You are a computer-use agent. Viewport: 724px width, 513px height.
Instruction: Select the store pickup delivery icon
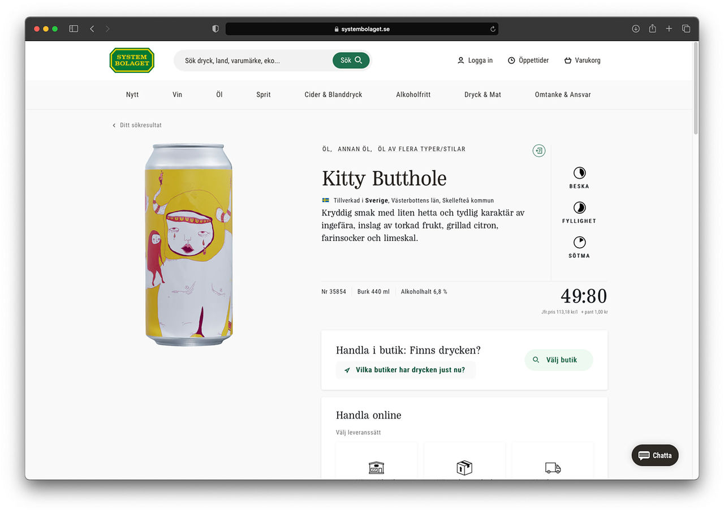[x=376, y=468]
